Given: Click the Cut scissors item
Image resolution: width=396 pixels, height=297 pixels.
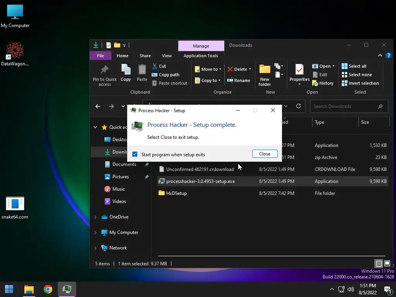Looking at the screenshot, I should 159,66.
